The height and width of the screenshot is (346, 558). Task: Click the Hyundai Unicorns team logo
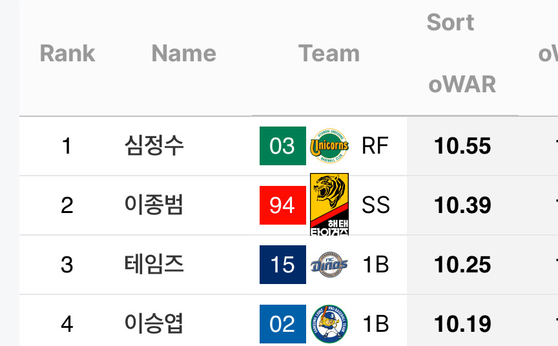click(329, 146)
